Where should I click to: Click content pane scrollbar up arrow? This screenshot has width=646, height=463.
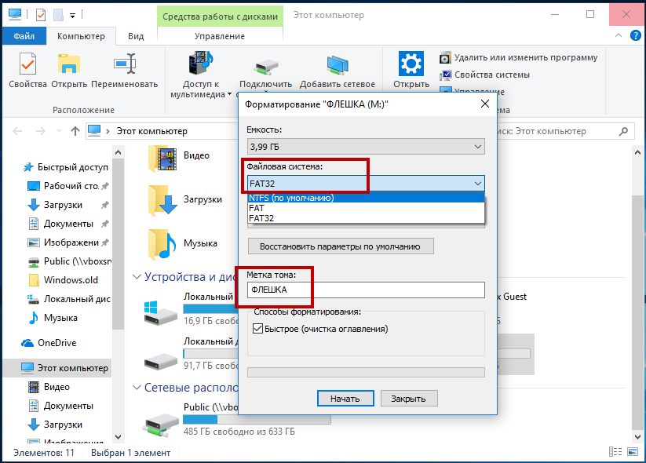[x=638, y=153]
